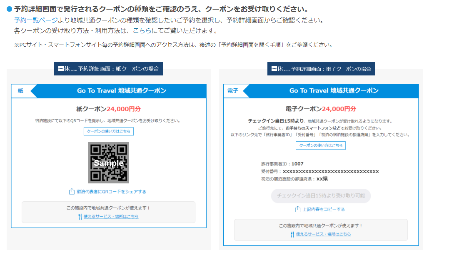Click the 紙クーポン24,000円分 heading
Viewport: 449px width, 268px height.
(x=109, y=109)
